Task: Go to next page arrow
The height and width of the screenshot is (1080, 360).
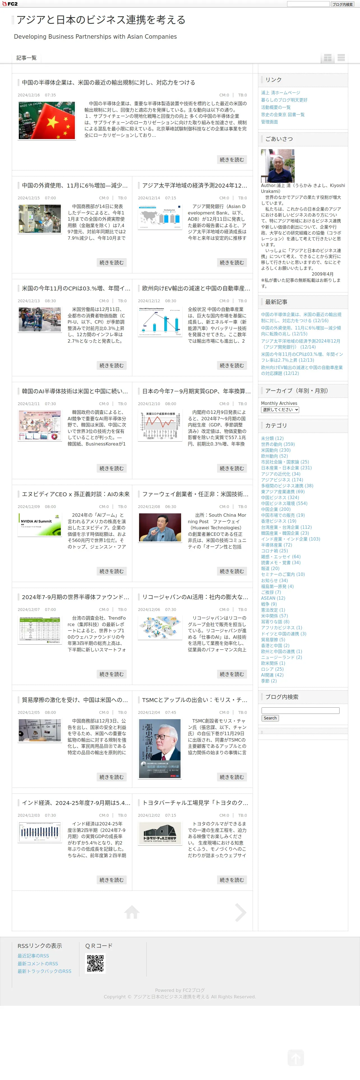Action: click(x=241, y=912)
